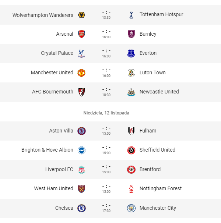Click the Aston Villa crest
The height and width of the screenshot is (223, 221).
pyautogui.click(x=82, y=131)
